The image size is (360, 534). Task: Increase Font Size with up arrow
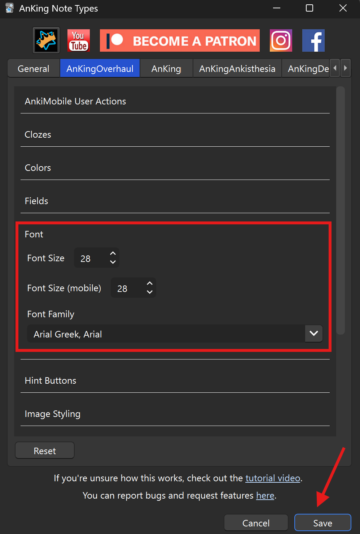coord(113,254)
